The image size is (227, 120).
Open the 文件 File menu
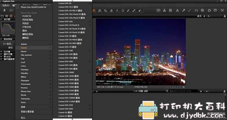[x=6, y=5]
